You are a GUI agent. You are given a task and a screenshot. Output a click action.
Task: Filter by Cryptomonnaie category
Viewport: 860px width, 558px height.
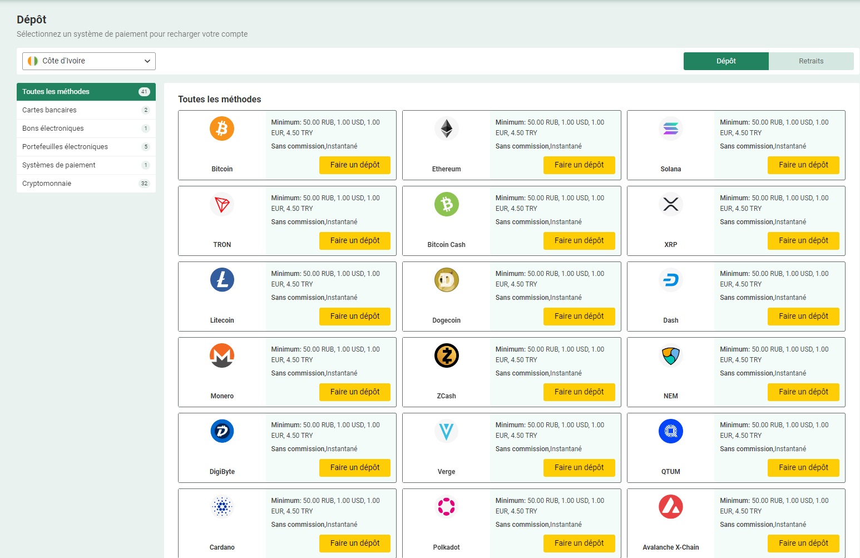pos(47,184)
